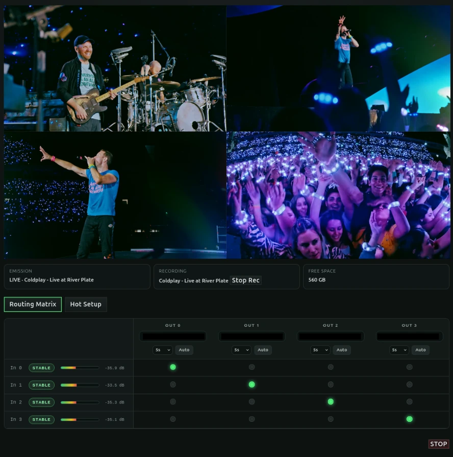The height and width of the screenshot is (457, 453).
Task: Click the In 0 audio level meter
Action: pyautogui.click(x=80, y=368)
